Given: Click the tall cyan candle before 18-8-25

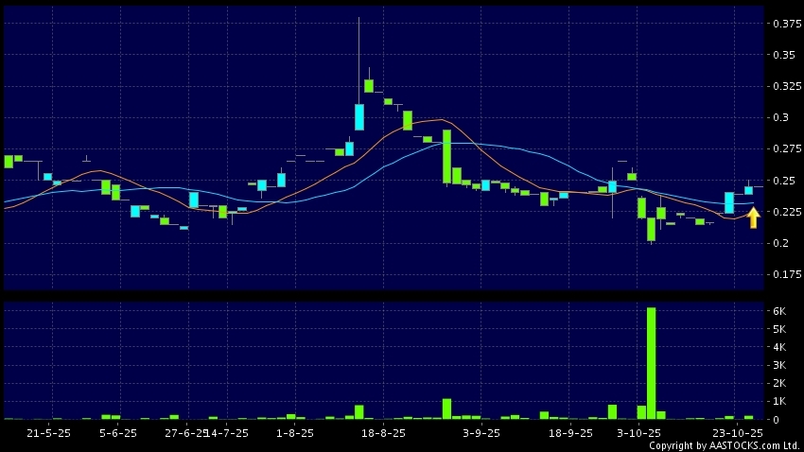Looking at the screenshot, I should coord(359,116).
